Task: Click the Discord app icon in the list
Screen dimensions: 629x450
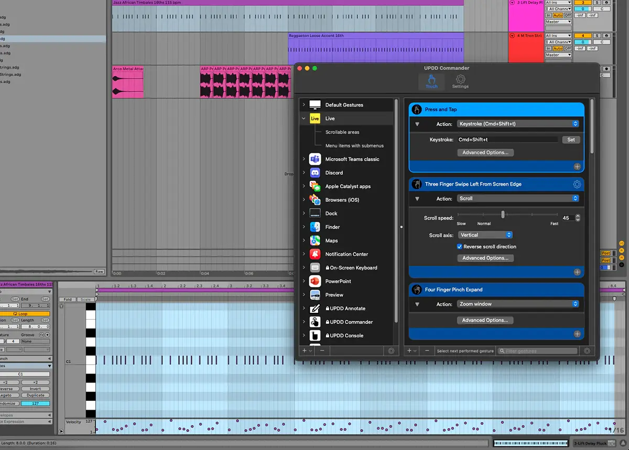Action: 315,173
